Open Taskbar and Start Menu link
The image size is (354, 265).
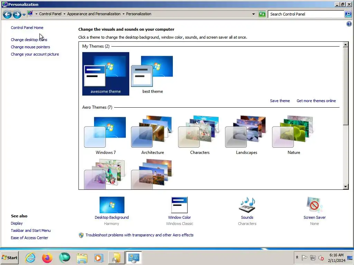(31, 230)
